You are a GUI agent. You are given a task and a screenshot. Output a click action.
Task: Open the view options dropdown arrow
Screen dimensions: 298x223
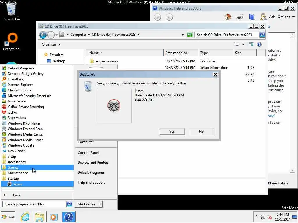point(243,44)
